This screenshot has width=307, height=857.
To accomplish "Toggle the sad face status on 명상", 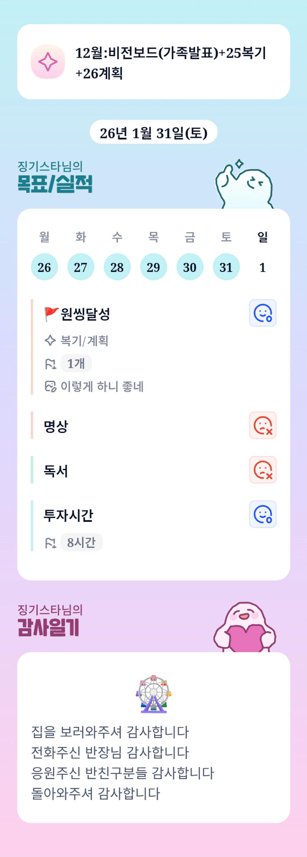I will point(262,425).
